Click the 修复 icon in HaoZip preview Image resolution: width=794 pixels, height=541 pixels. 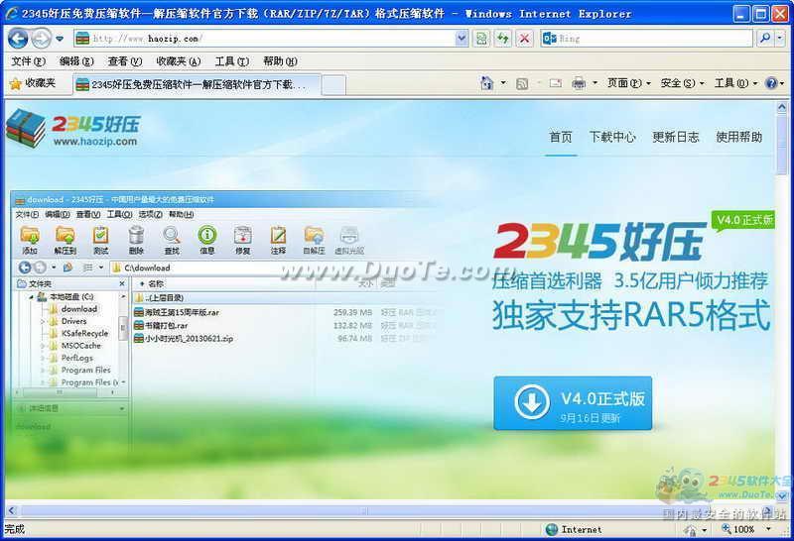pos(242,240)
